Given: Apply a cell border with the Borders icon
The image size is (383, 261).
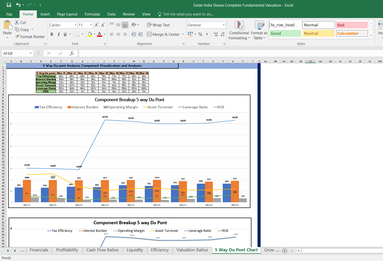Looking at the screenshot, I should coord(77,34).
